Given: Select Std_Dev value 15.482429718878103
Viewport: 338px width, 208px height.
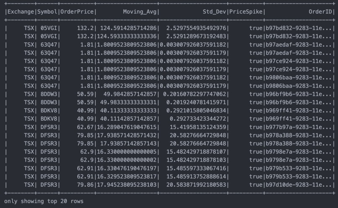Looking at the screenshot, I should (x=196, y=160).
